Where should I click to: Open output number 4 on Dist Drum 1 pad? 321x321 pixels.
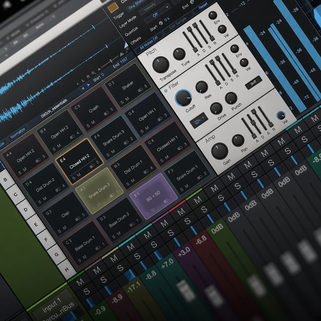pyautogui.click(x=151, y=168)
